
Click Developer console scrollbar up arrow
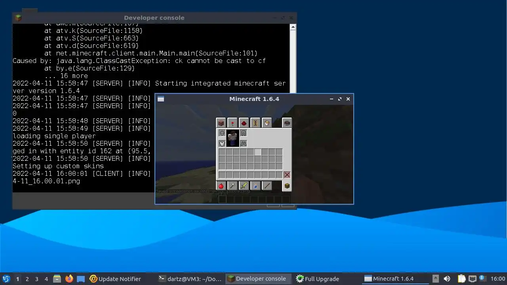(293, 27)
